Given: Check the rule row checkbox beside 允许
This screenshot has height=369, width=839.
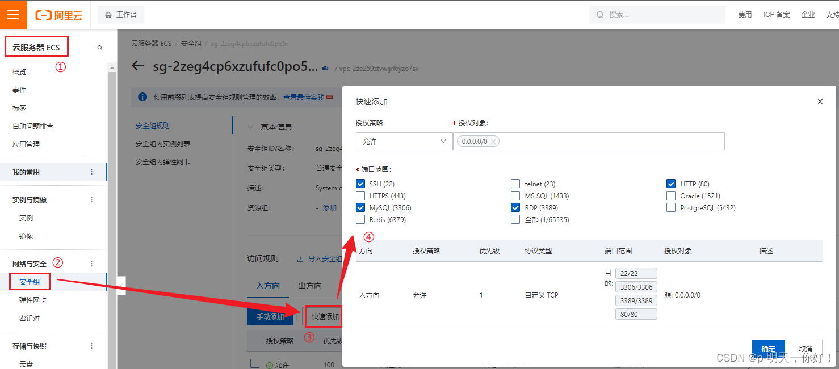Looking at the screenshot, I should tap(255, 363).
